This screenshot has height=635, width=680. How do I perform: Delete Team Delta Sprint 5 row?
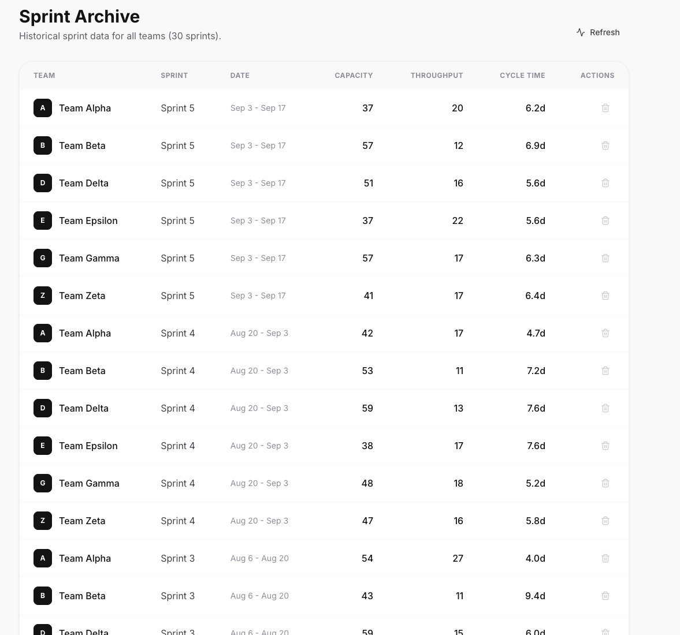(605, 183)
